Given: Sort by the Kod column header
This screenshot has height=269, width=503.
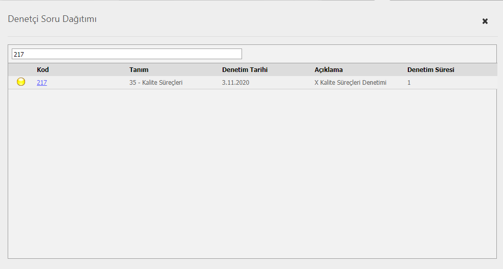Looking at the screenshot, I should coord(43,69).
